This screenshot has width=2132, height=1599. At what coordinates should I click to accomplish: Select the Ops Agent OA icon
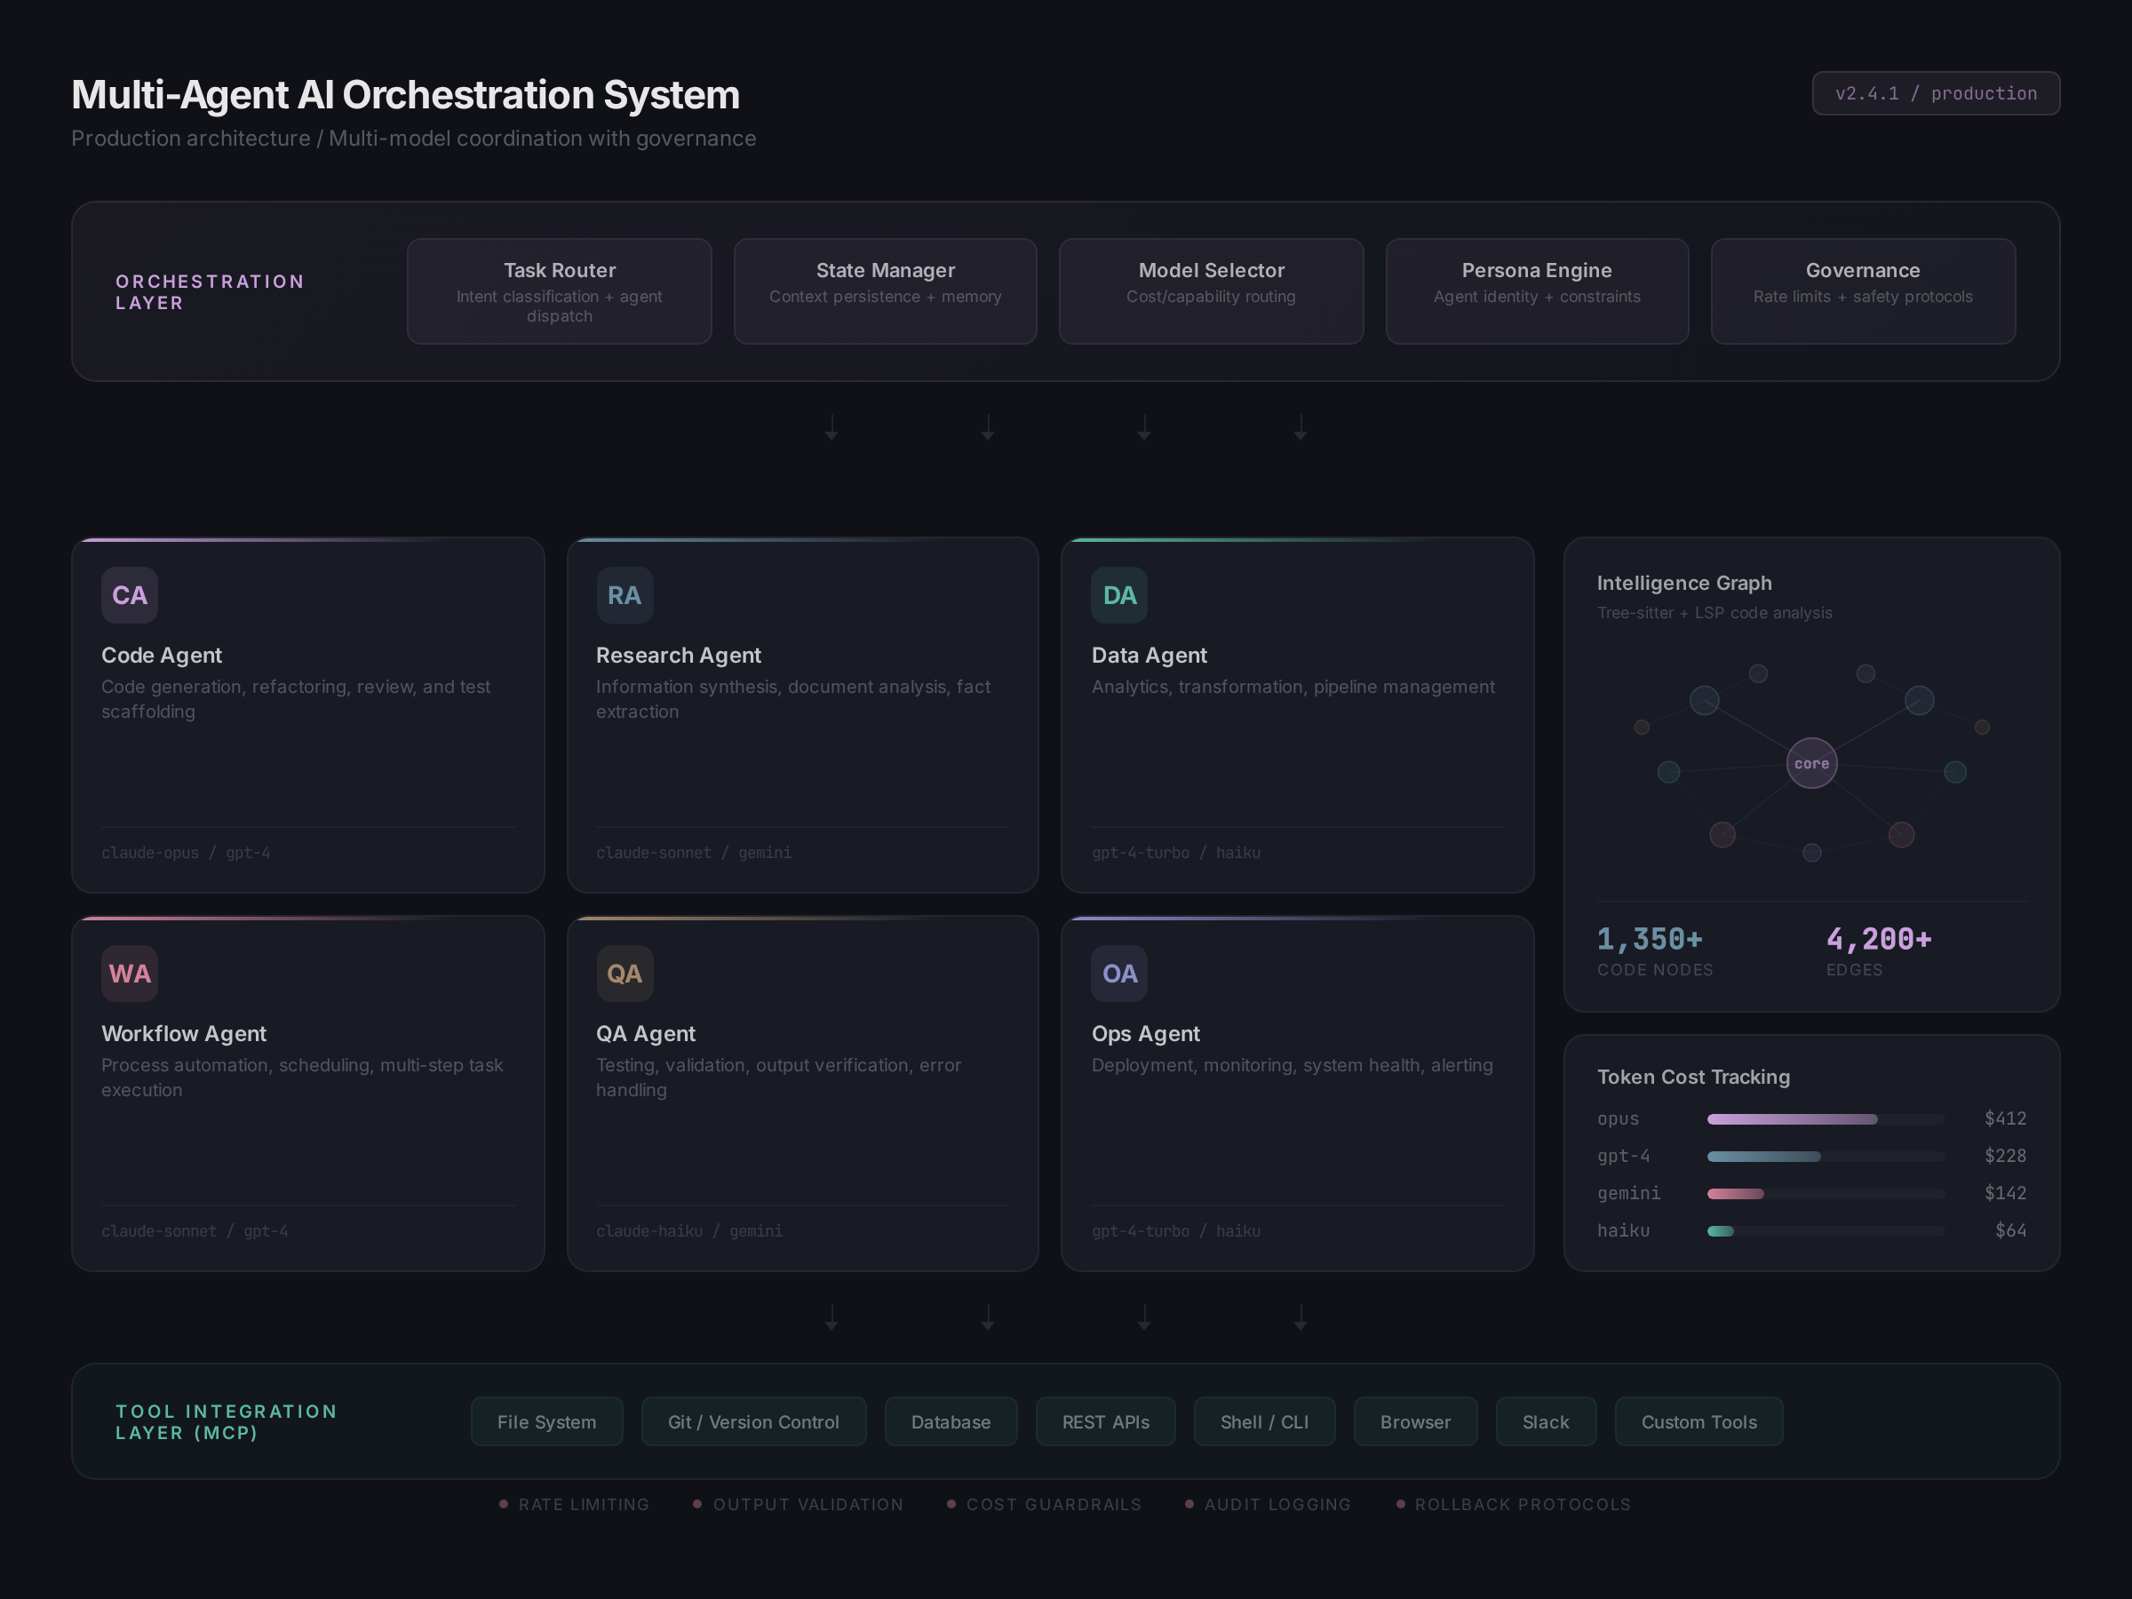(1119, 974)
